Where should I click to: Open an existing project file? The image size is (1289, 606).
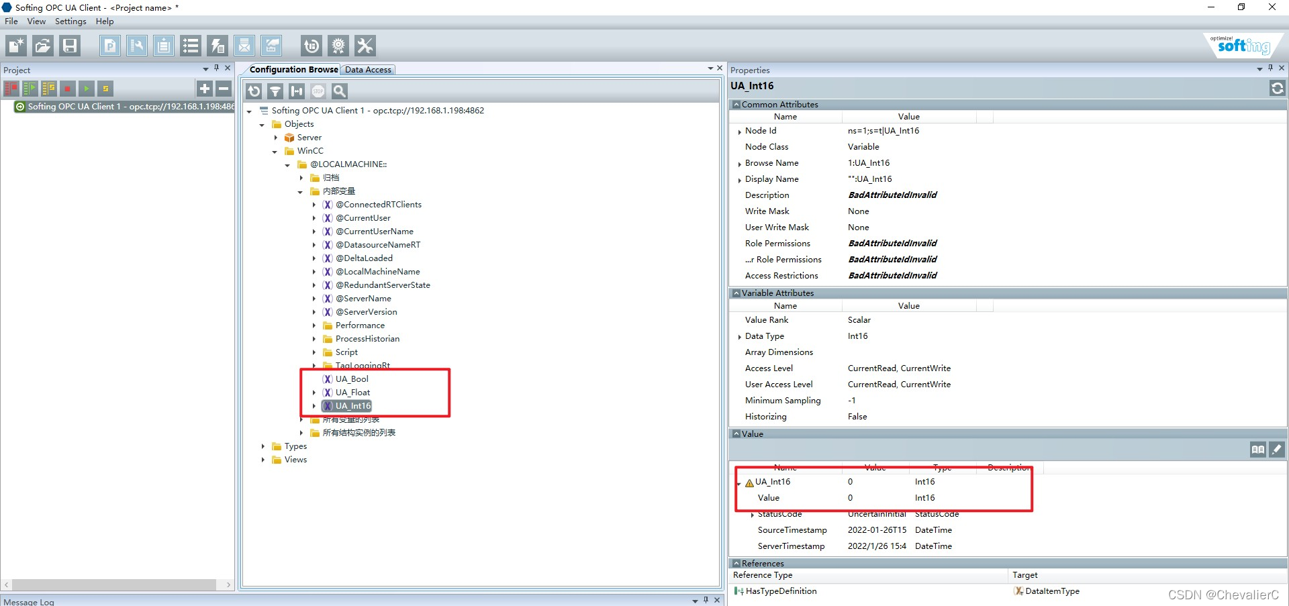(43, 46)
